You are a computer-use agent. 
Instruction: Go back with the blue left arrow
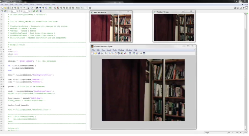point(40,8)
